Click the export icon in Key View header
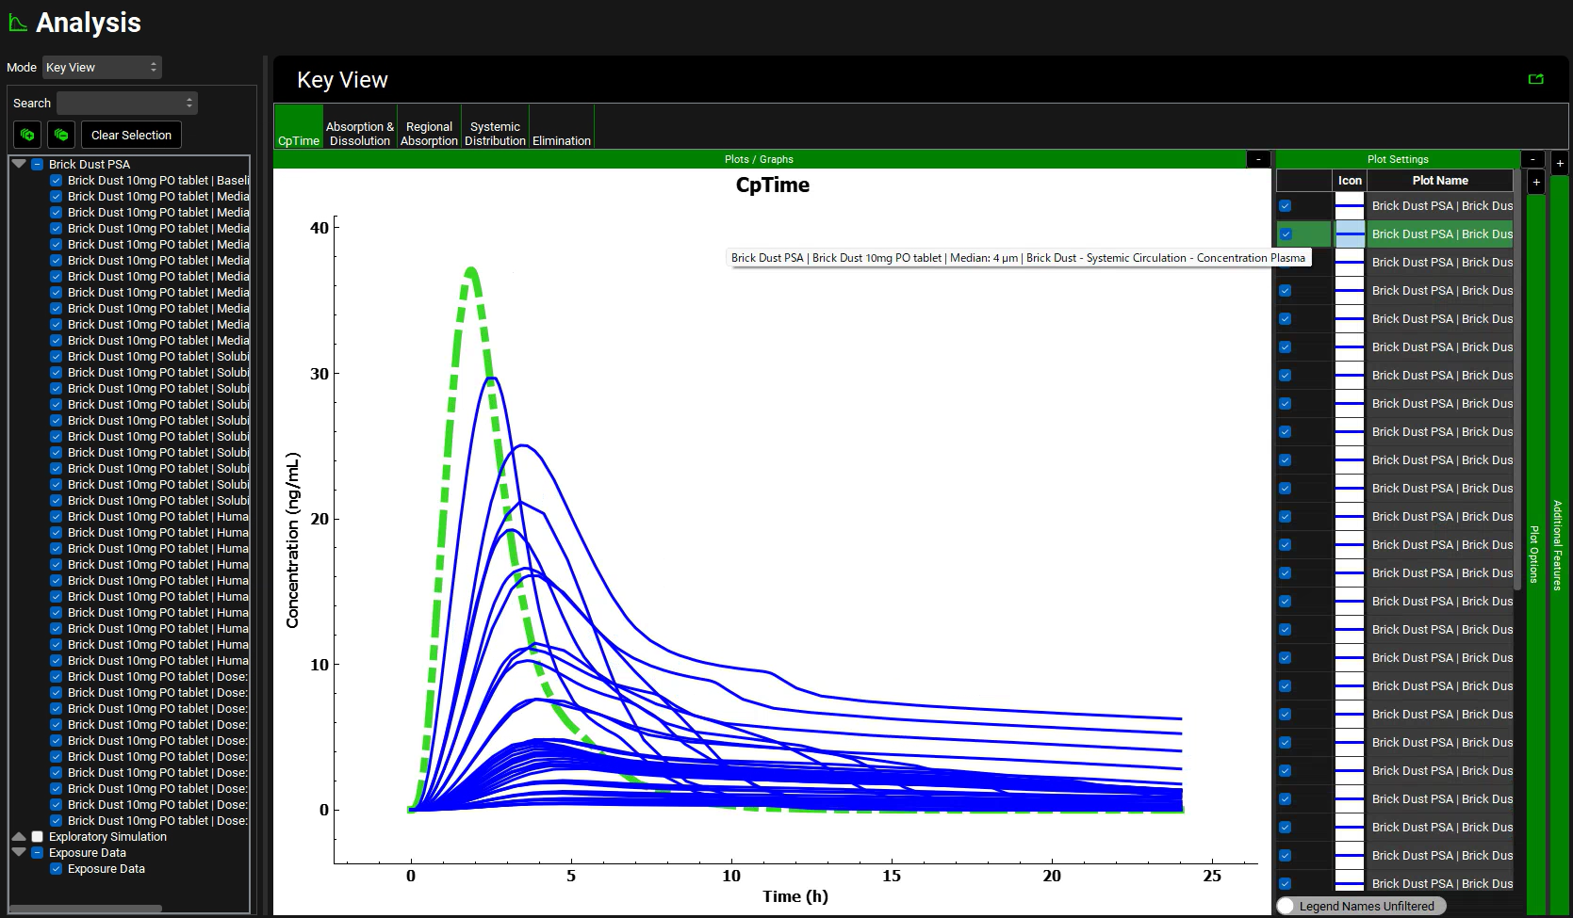The height and width of the screenshot is (918, 1573). coord(1535,79)
